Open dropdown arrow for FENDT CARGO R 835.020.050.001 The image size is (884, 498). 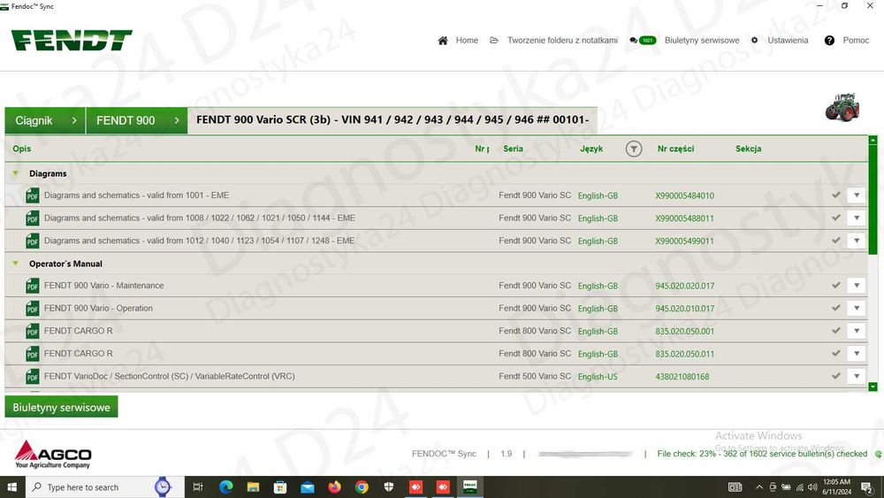click(x=857, y=331)
